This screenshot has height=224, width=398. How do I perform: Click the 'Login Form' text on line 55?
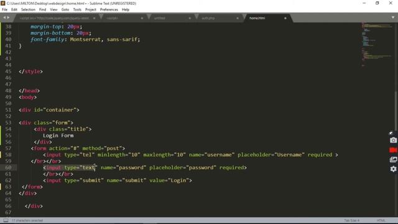coord(58,136)
